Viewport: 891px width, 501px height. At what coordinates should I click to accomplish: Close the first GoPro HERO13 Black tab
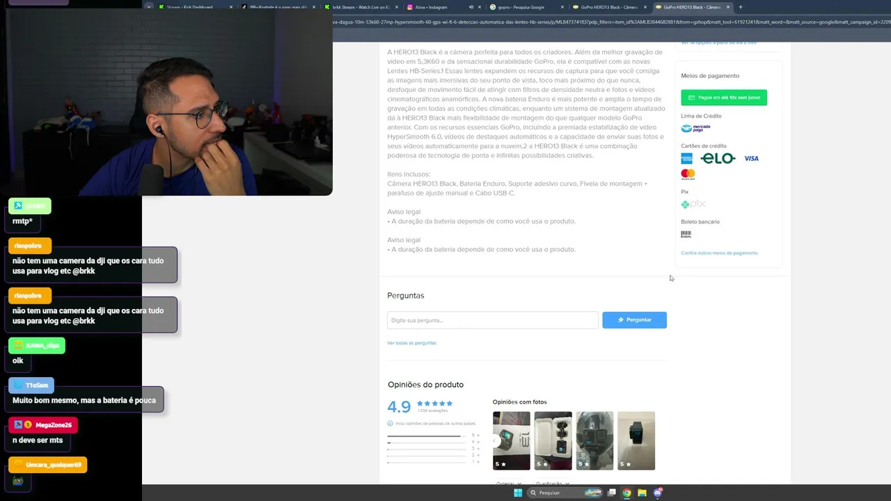(x=645, y=7)
